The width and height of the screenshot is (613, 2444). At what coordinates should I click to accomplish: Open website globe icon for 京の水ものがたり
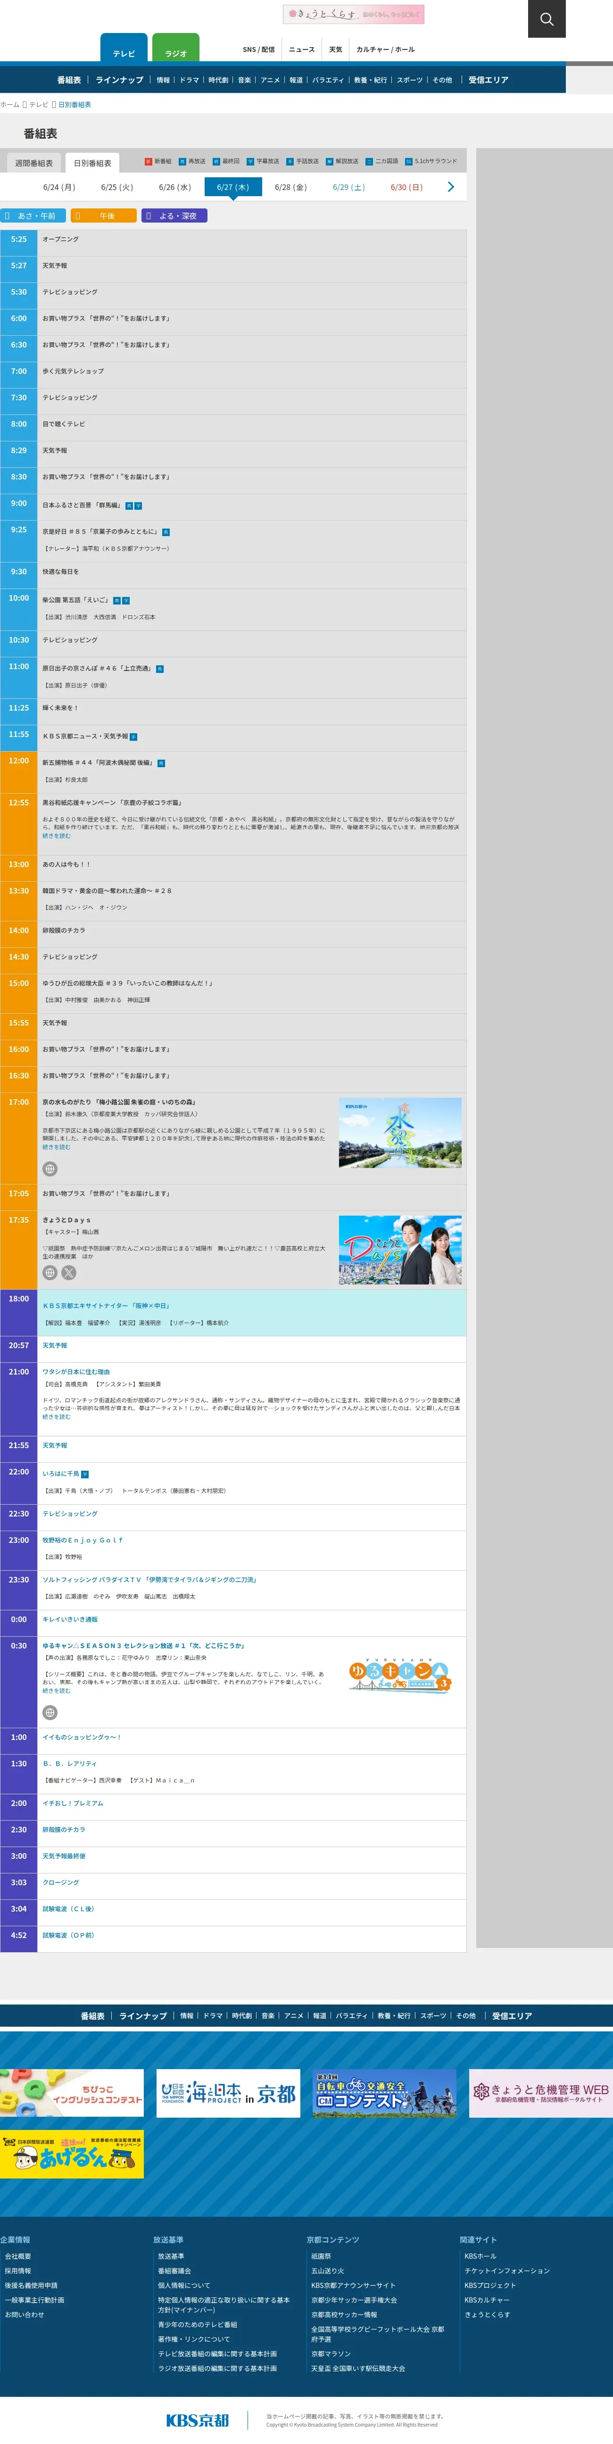(x=50, y=1169)
